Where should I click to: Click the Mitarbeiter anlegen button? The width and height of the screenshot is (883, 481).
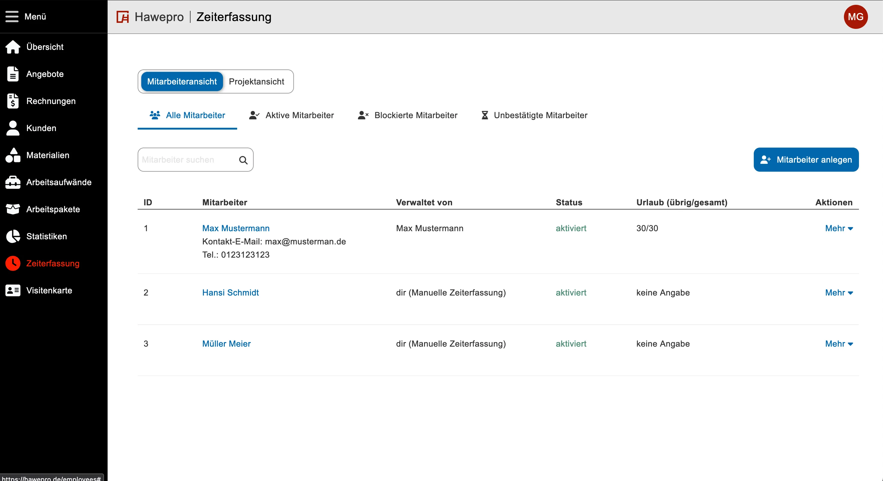[x=806, y=160]
